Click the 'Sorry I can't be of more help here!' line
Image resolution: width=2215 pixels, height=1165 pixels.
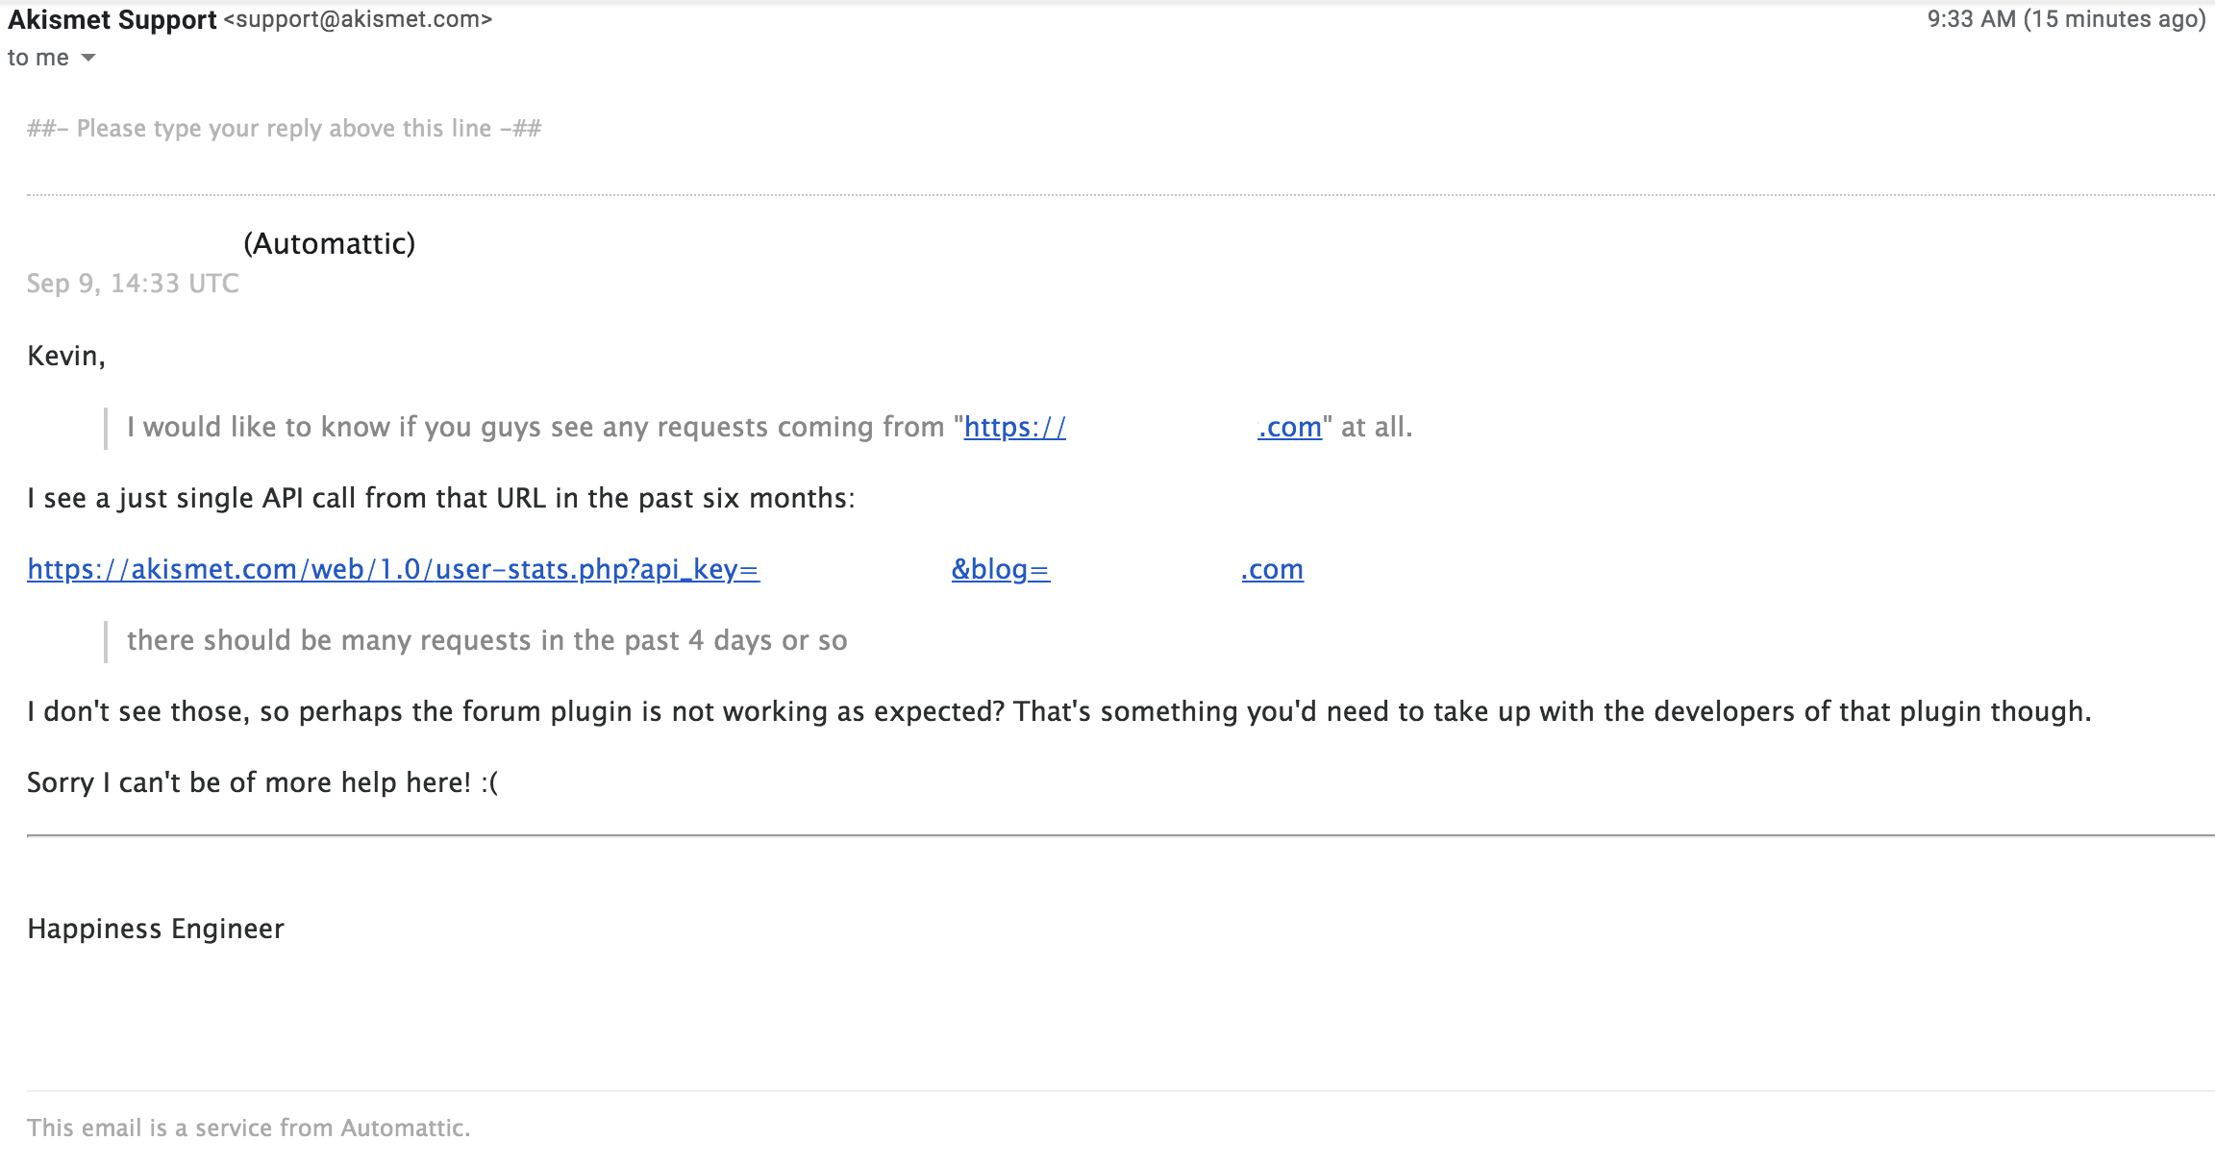point(262,783)
